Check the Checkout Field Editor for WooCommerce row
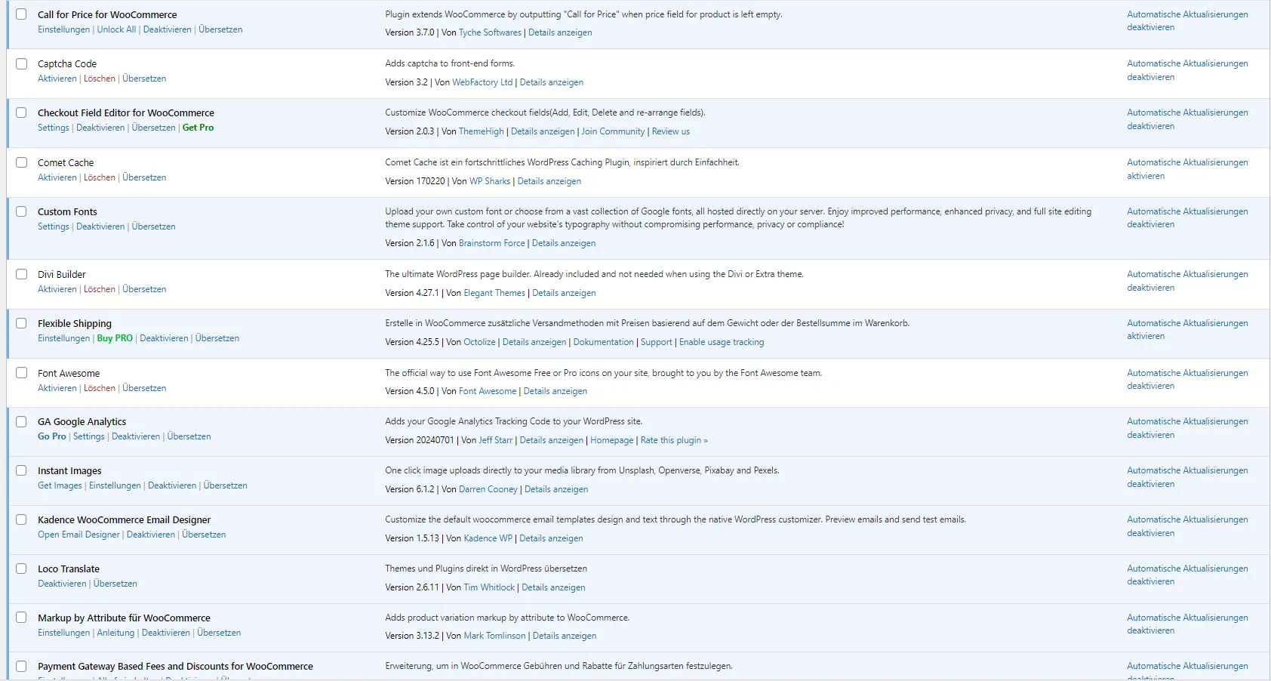This screenshot has width=1271, height=681. tap(21, 113)
